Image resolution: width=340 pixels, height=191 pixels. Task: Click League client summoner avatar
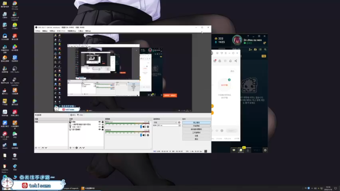coord(237,40)
